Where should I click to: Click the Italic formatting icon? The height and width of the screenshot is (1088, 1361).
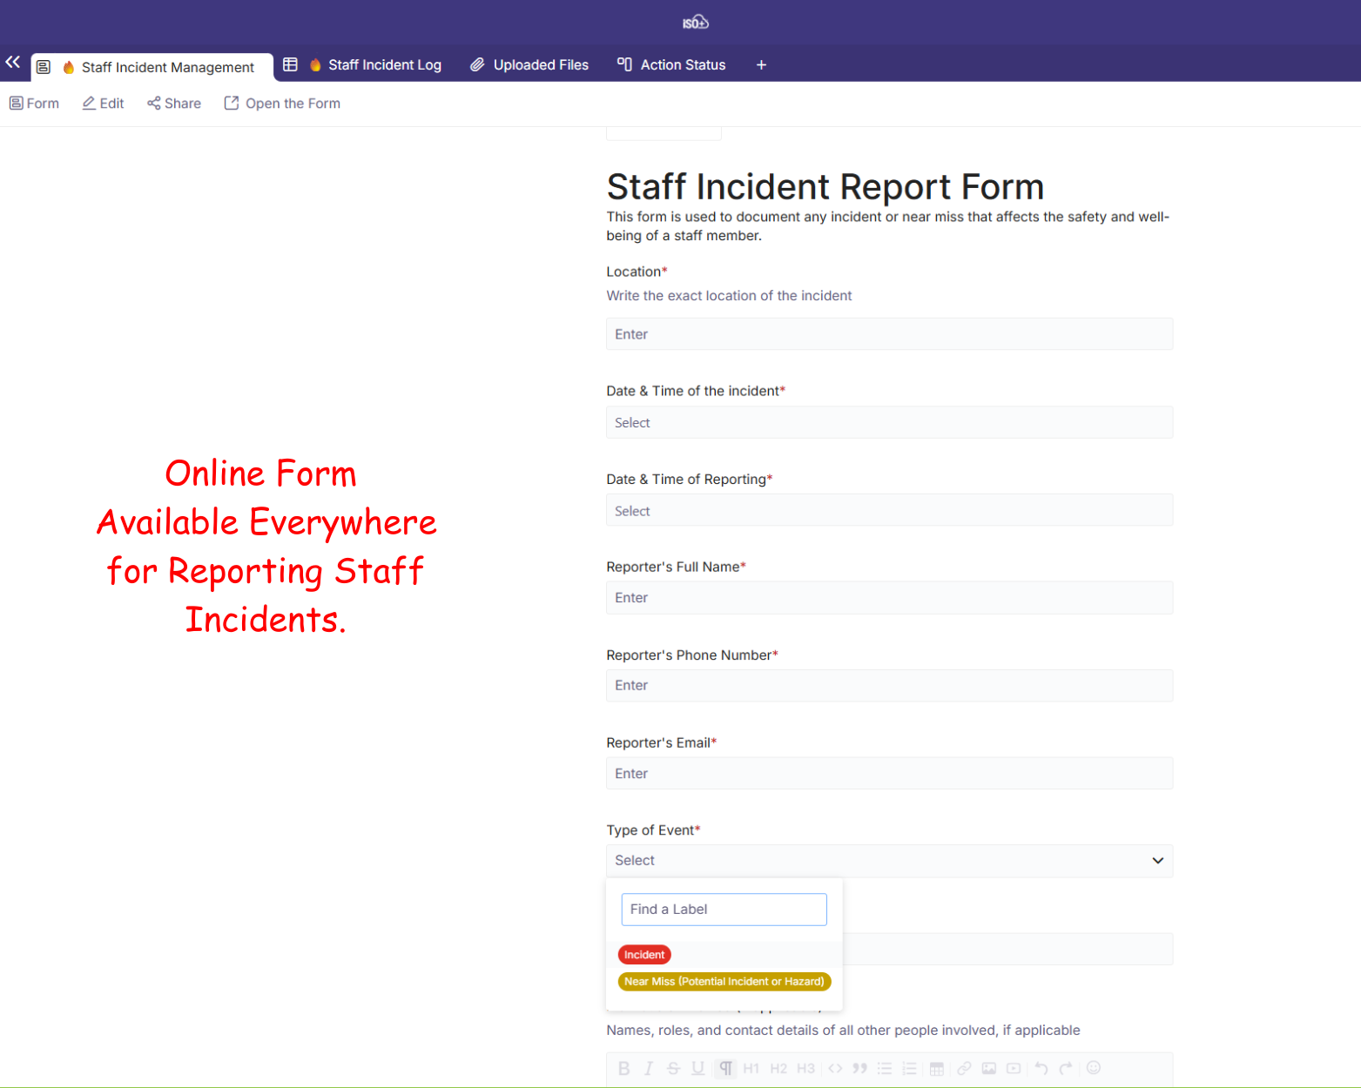point(648,1068)
